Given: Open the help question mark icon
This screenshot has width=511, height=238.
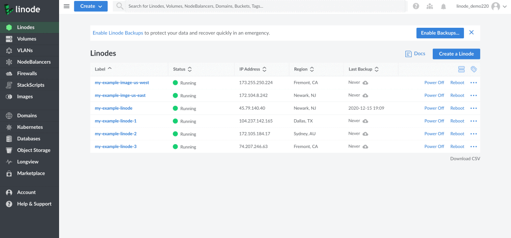Looking at the screenshot, I should pyautogui.click(x=416, y=6).
